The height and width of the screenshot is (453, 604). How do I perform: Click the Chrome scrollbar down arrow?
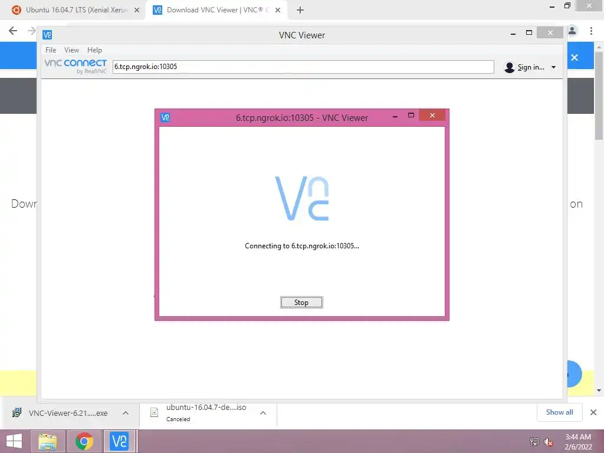[599, 390]
